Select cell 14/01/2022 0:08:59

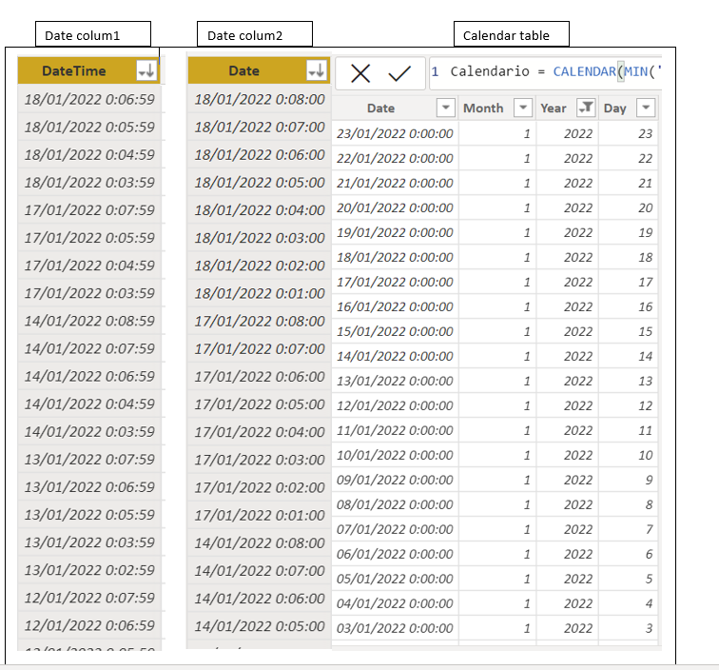pos(89,321)
